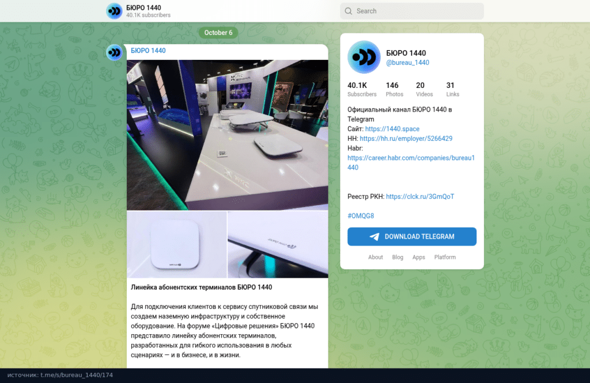Open the clck.ru РКН registry link
Image resolution: width=590 pixels, height=383 pixels.
coord(420,196)
